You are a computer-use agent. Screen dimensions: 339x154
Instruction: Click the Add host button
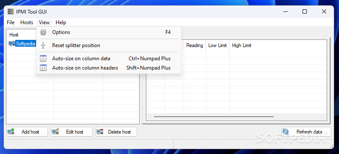(27, 132)
